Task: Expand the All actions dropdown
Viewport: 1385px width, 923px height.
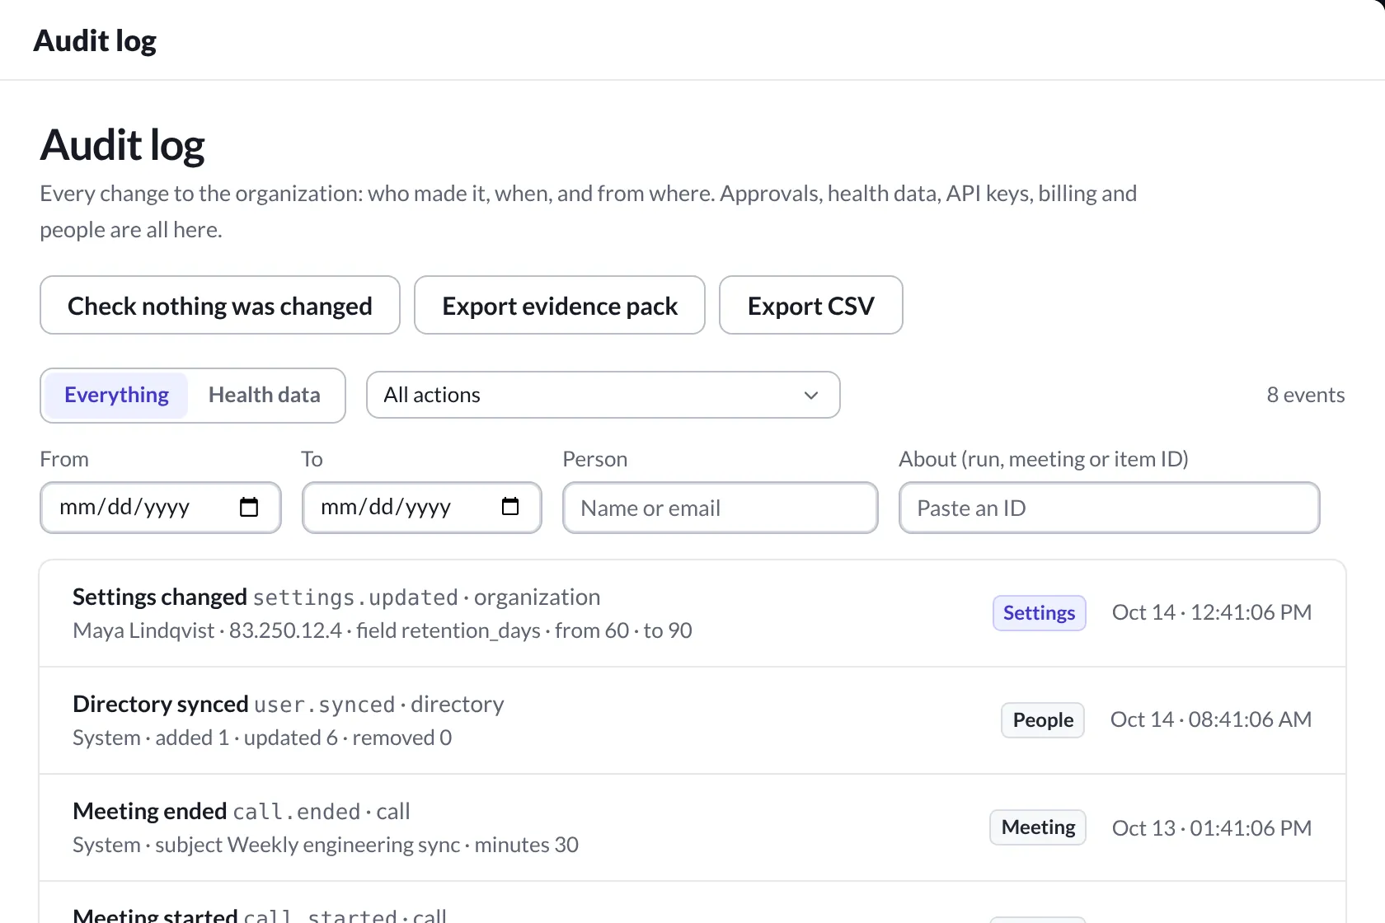Action: pyautogui.click(x=603, y=395)
